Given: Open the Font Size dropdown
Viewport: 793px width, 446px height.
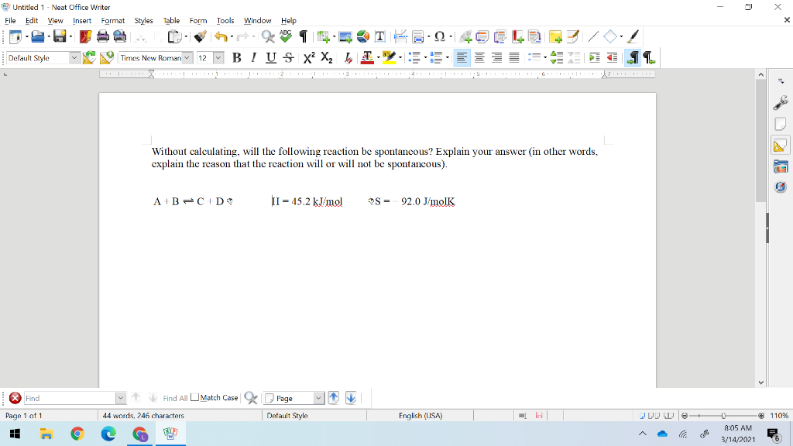Looking at the screenshot, I should click(218, 57).
